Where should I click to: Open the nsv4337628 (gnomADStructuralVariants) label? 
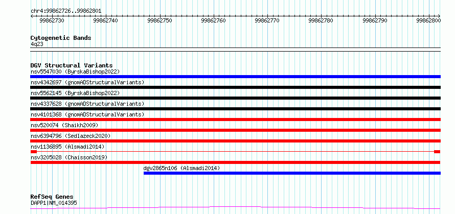pyautogui.click(x=87, y=104)
